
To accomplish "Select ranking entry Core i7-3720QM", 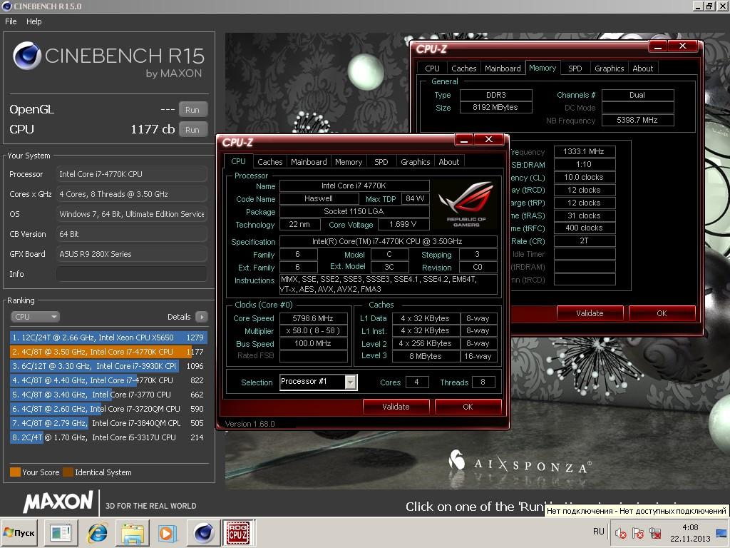I will pos(108,409).
